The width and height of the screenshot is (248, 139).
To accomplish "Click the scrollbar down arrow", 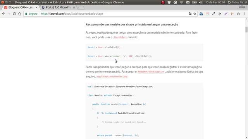I will tap(246, 138).
